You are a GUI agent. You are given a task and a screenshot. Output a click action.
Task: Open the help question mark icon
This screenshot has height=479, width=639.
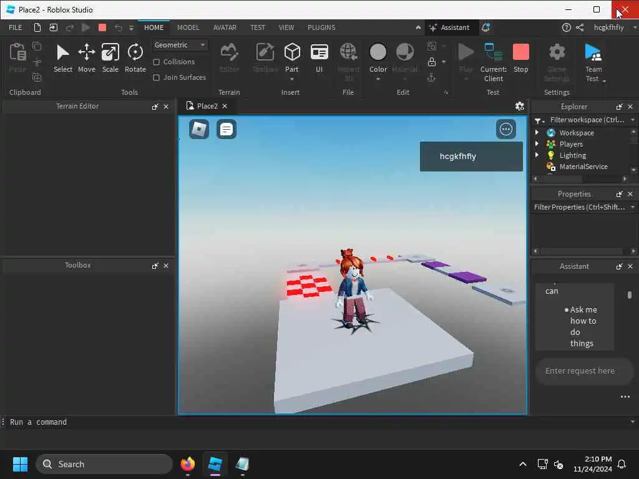point(566,27)
